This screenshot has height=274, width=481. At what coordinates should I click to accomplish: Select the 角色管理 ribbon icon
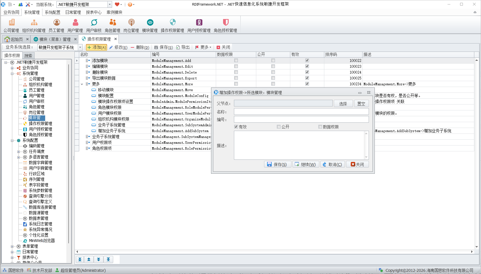coord(112,26)
